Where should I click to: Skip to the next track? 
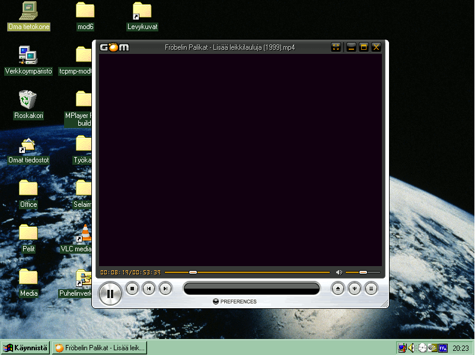(x=165, y=289)
